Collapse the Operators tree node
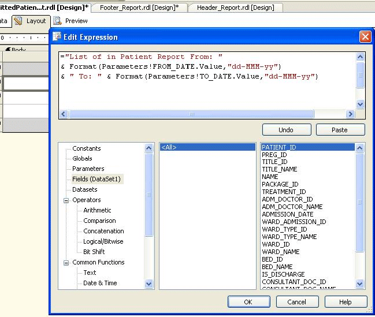Image resolution: width=375 pixels, height=317 pixels. pyautogui.click(x=66, y=200)
